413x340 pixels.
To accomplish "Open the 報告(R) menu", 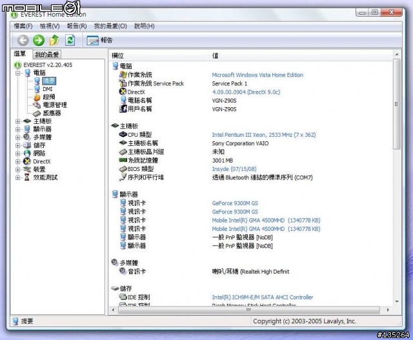I will coord(77,26).
